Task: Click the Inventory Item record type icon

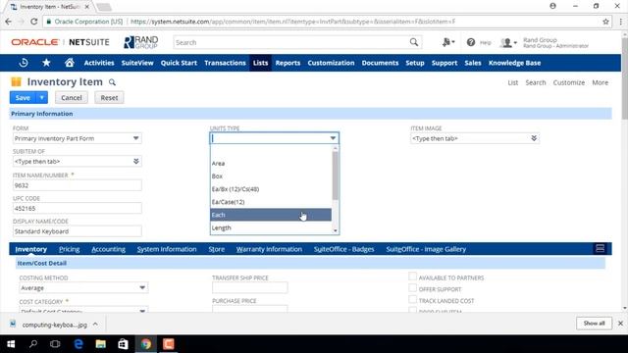Action: (16, 81)
